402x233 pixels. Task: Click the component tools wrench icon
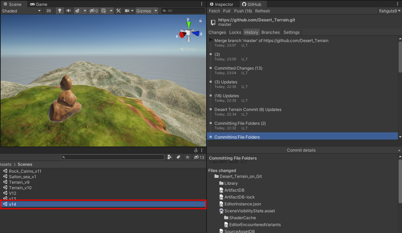118,11
